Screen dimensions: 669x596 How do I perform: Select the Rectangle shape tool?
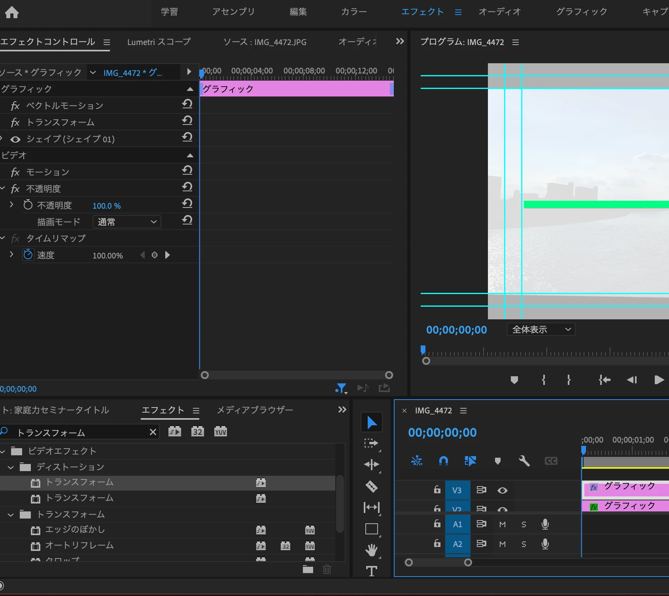pyautogui.click(x=372, y=529)
